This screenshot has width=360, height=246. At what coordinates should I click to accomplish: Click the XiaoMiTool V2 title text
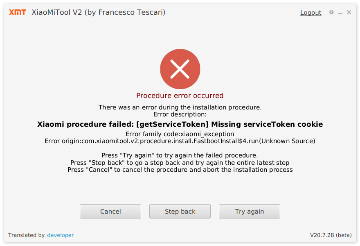coord(98,12)
